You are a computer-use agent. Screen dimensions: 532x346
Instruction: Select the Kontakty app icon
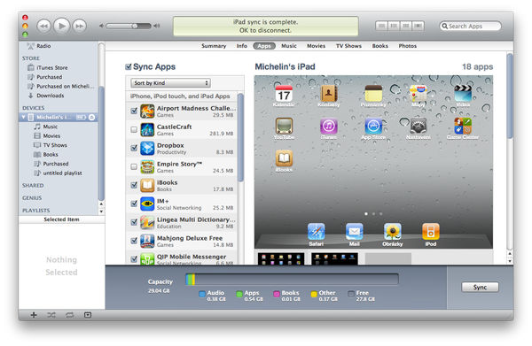328,94
